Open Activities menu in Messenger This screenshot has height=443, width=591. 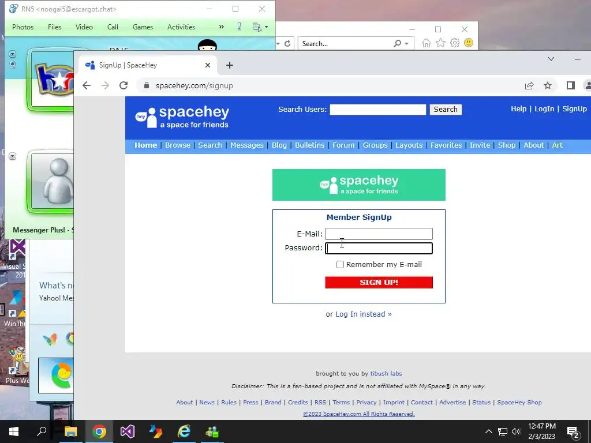(181, 27)
